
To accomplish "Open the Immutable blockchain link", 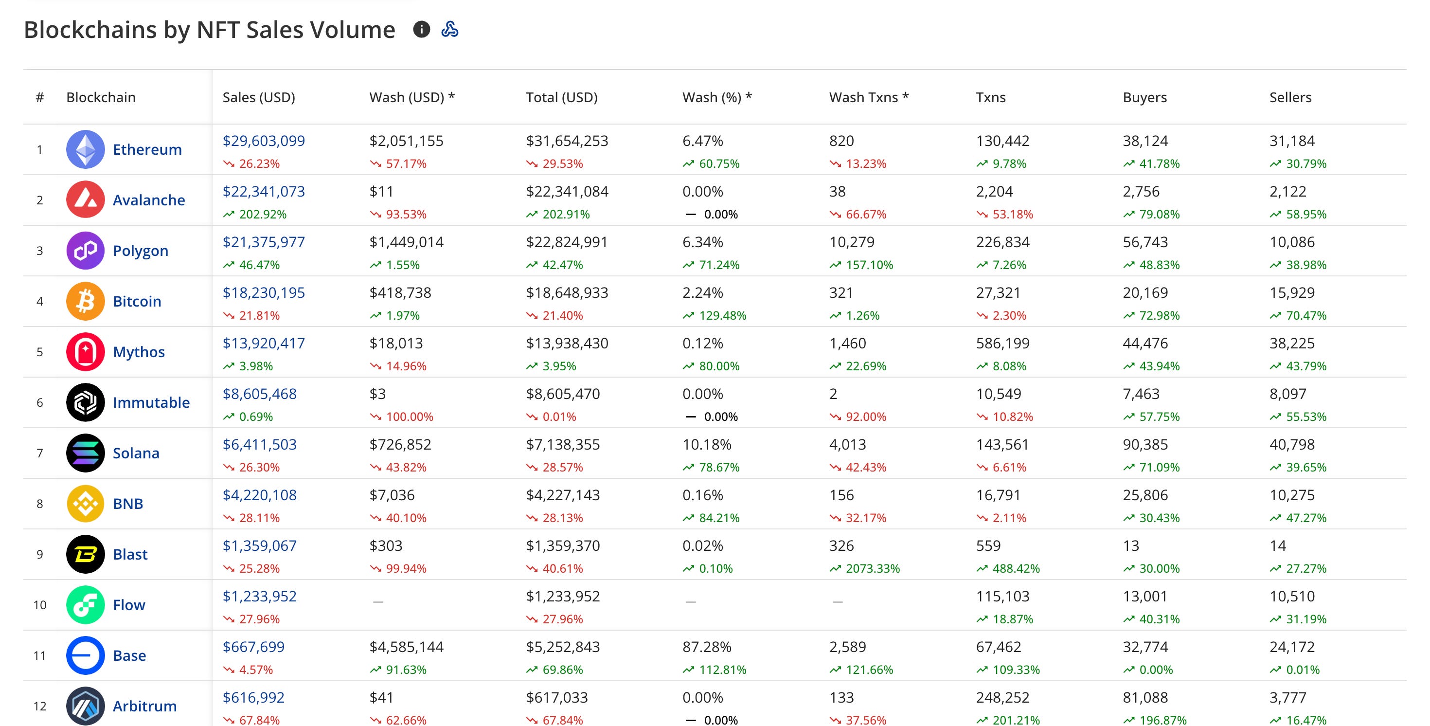I will click(x=151, y=402).
